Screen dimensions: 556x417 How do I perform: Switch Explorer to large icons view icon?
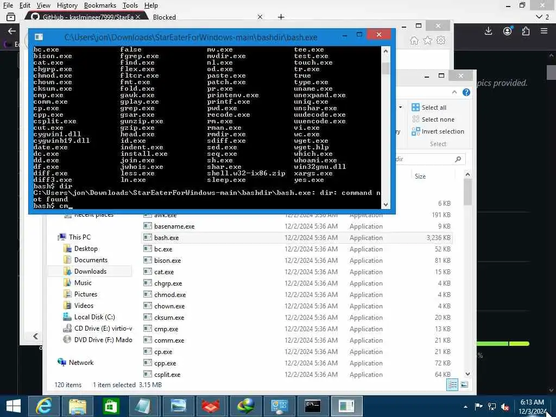464,385
